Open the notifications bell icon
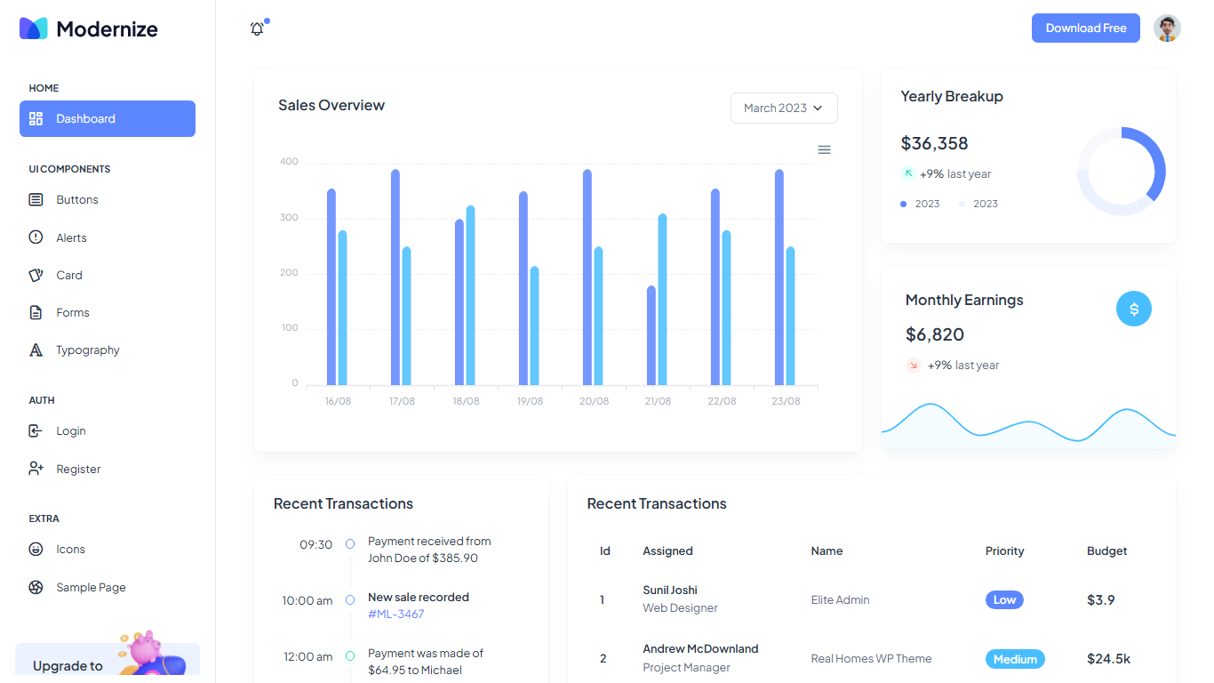Image resolution: width=1214 pixels, height=683 pixels. pos(258,28)
